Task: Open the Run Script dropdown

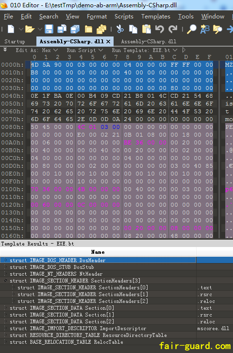Action: point(85,50)
